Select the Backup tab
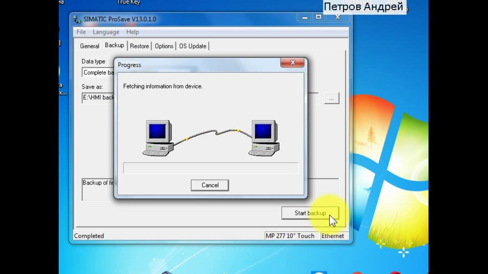 114,45
